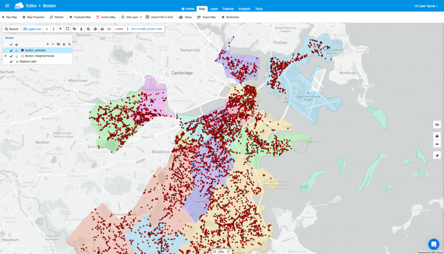Click the globe full-extent icon

[95, 29]
